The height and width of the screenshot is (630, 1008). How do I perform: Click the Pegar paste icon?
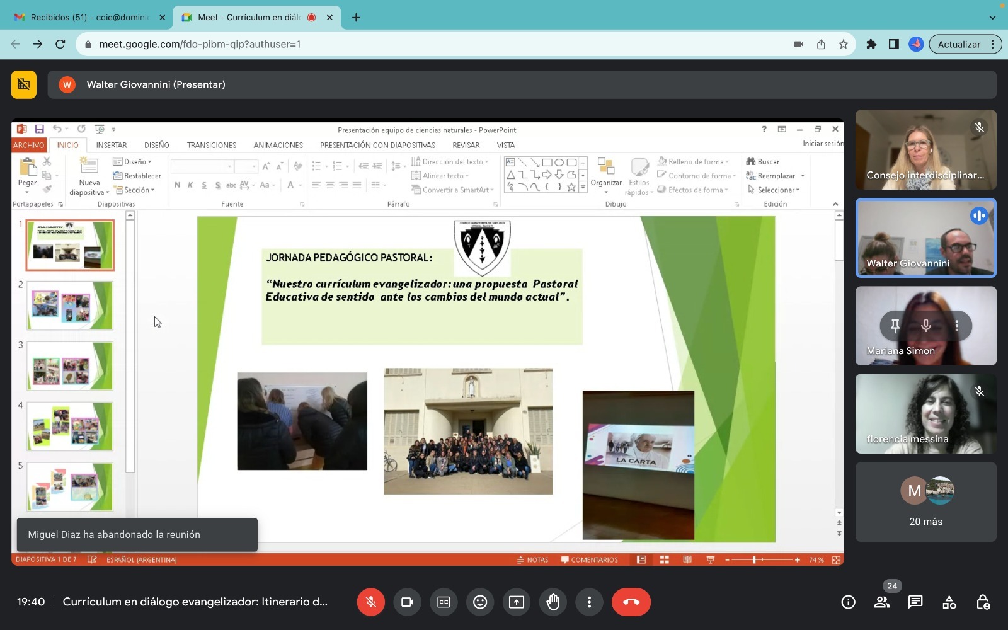point(28,167)
